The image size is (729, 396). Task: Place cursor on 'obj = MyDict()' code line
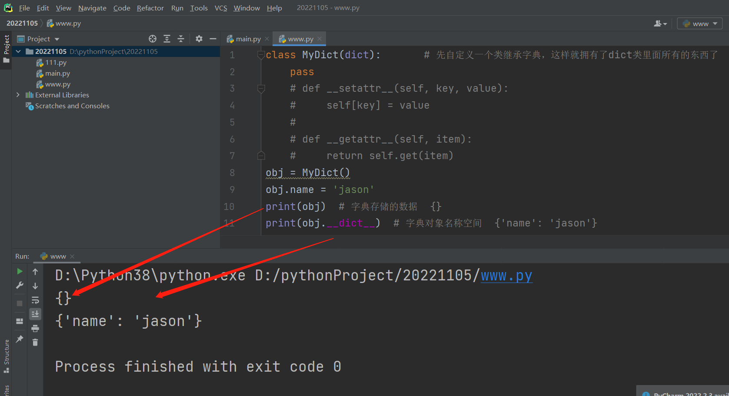coord(308,173)
